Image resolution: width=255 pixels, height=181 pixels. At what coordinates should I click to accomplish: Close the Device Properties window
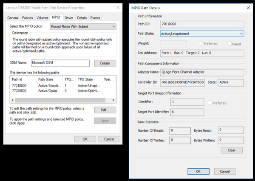click(118, 8)
